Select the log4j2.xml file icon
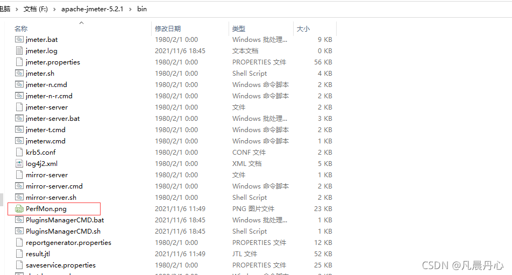The width and height of the screenshot is (512, 275). pyautogui.click(x=19, y=163)
